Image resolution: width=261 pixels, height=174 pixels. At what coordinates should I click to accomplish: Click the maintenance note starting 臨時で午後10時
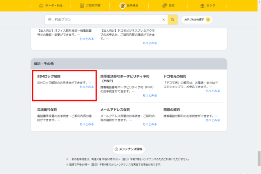tap(114, 164)
